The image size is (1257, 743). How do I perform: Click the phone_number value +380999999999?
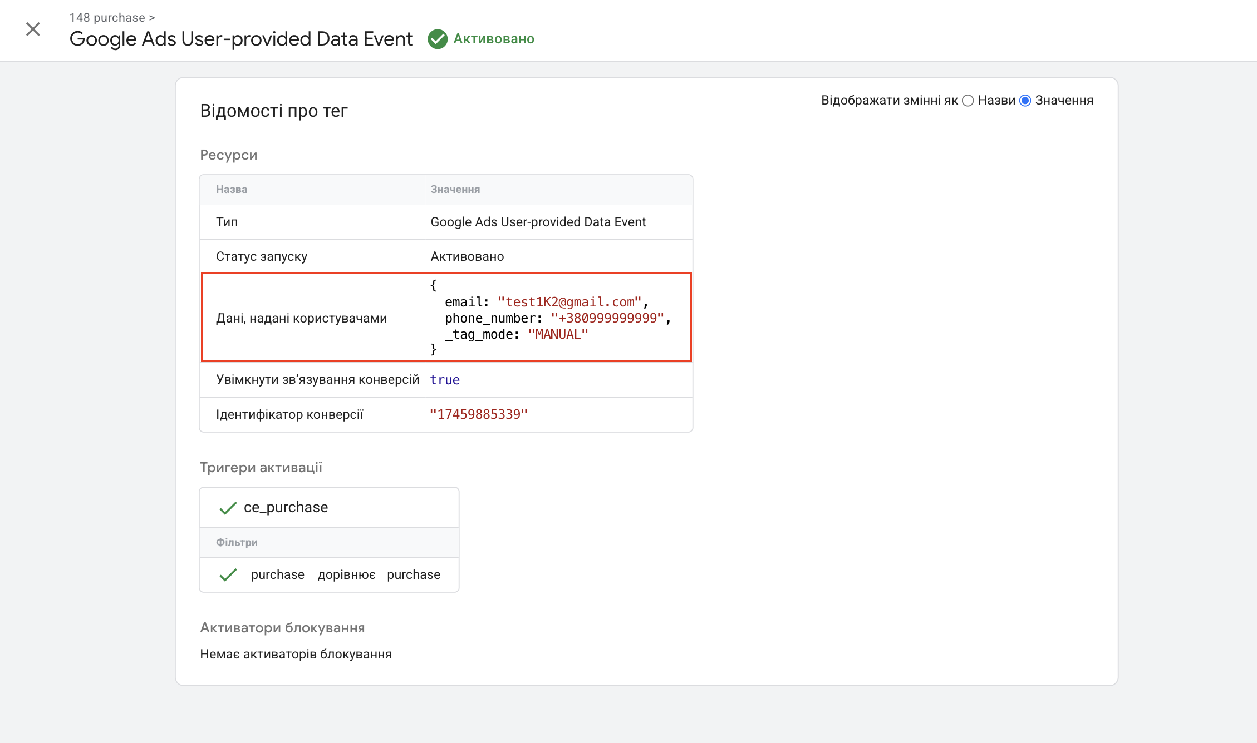(x=607, y=318)
